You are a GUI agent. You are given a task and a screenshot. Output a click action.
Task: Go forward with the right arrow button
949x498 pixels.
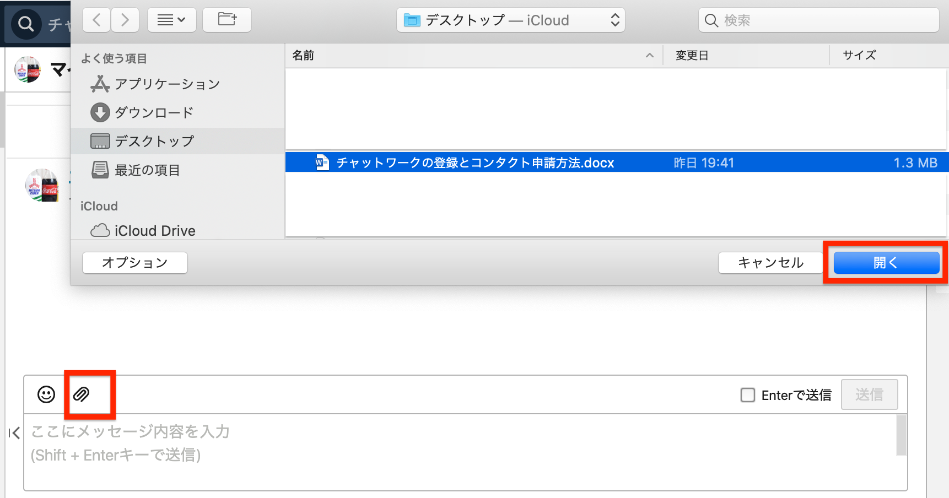coord(125,20)
